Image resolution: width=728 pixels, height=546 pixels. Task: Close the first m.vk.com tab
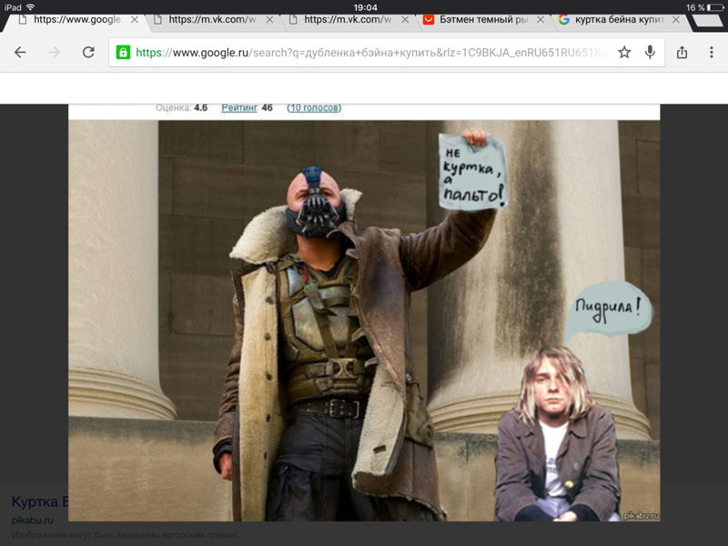(269, 19)
